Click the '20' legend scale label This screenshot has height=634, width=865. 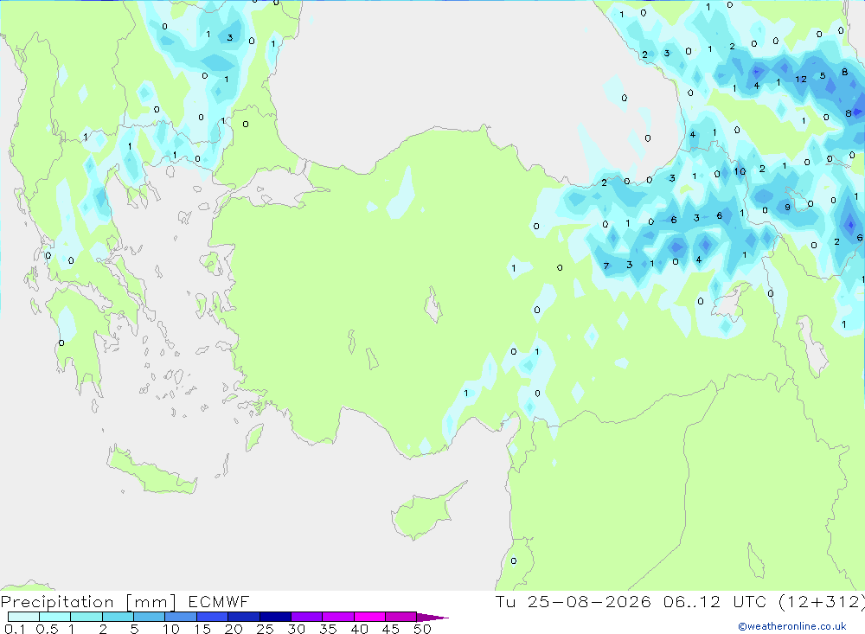234,629
